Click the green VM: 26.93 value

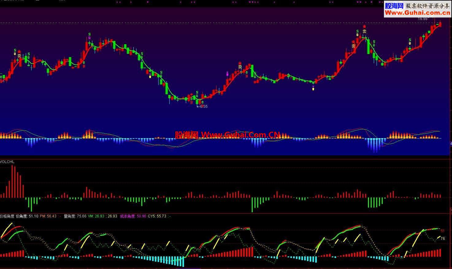tap(96, 216)
